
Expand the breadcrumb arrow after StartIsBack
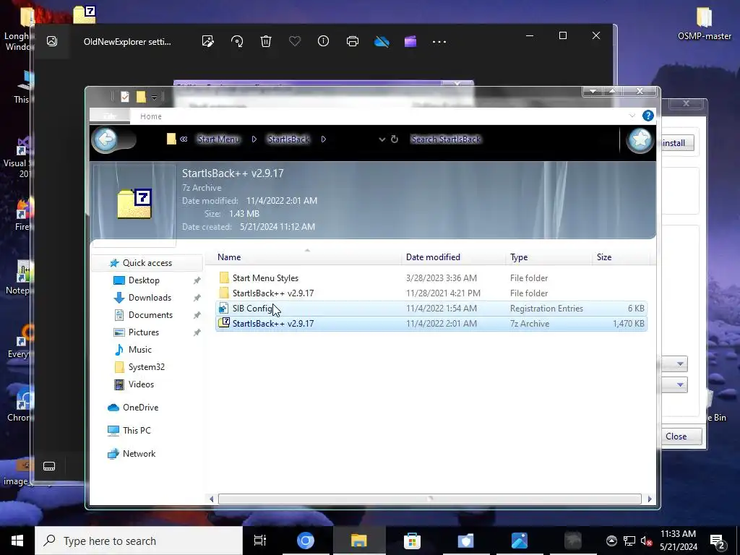[323, 139]
